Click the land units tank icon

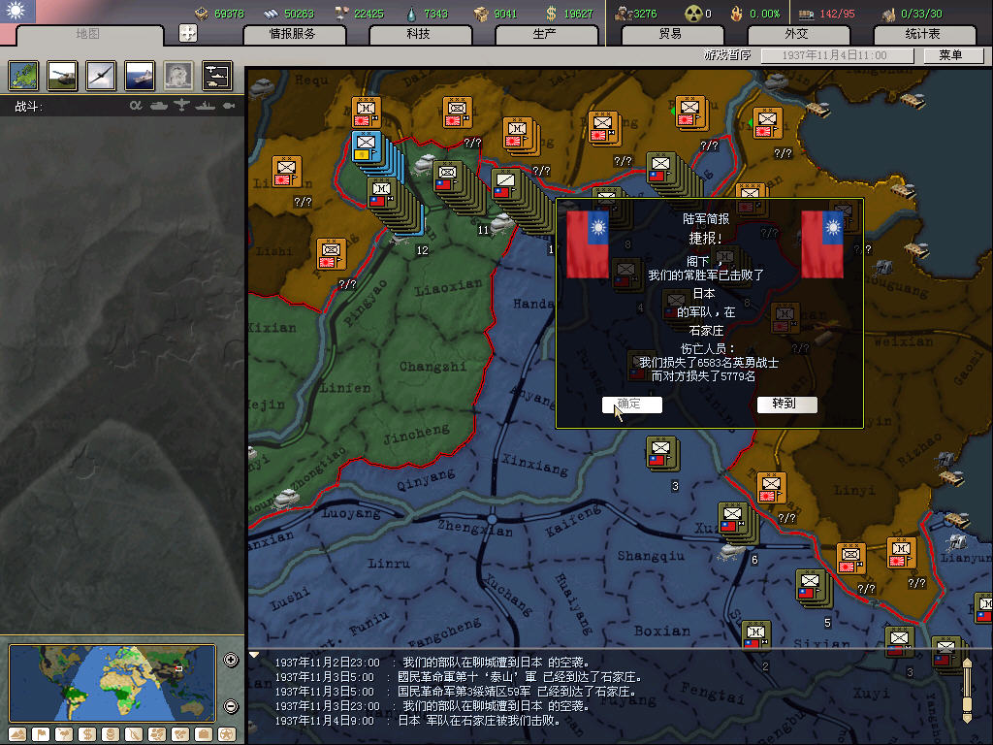tap(62, 76)
